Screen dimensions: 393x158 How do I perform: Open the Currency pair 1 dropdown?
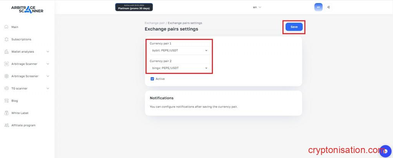point(179,50)
